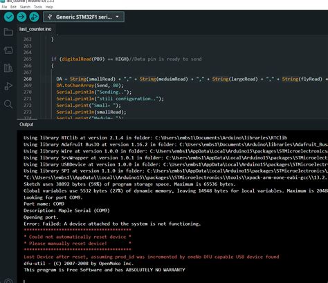
Task: Click the Using library Wire output line
Action: coord(176,151)
